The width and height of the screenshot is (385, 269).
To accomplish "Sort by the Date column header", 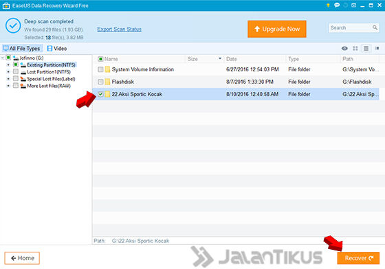I will 231,59.
